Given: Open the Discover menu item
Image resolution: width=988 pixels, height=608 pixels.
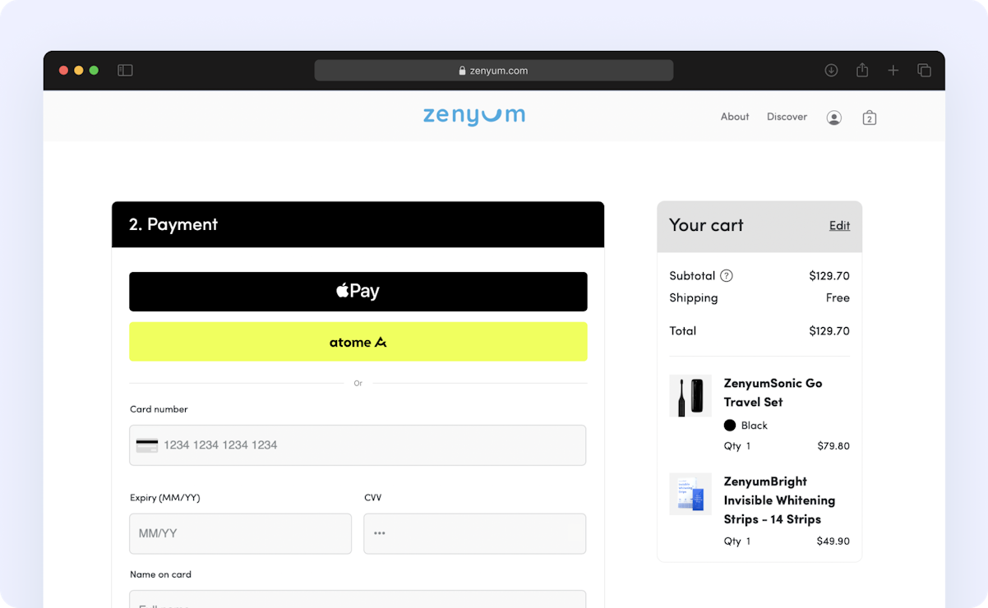Looking at the screenshot, I should coord(787,117).
